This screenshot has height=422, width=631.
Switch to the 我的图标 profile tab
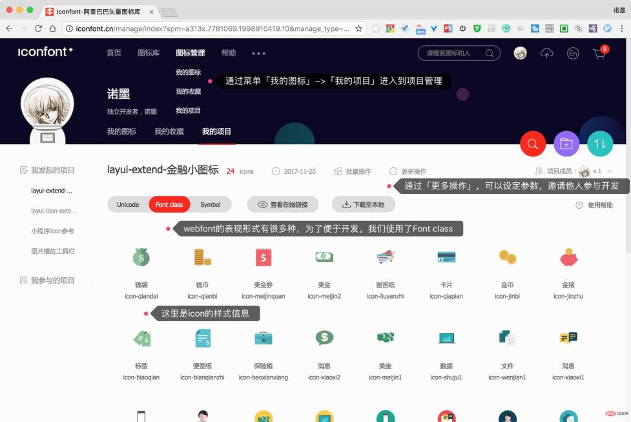121,131
